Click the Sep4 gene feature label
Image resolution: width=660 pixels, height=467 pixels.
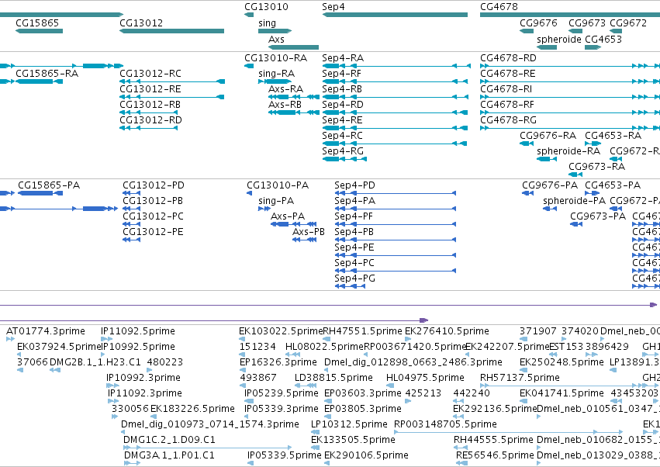point(333,7)
